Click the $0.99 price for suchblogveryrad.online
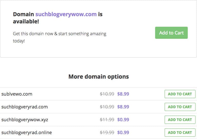Screen dimensions: 197x139 tap(123, 133)
